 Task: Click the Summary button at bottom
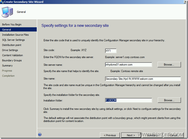point(152,135)
